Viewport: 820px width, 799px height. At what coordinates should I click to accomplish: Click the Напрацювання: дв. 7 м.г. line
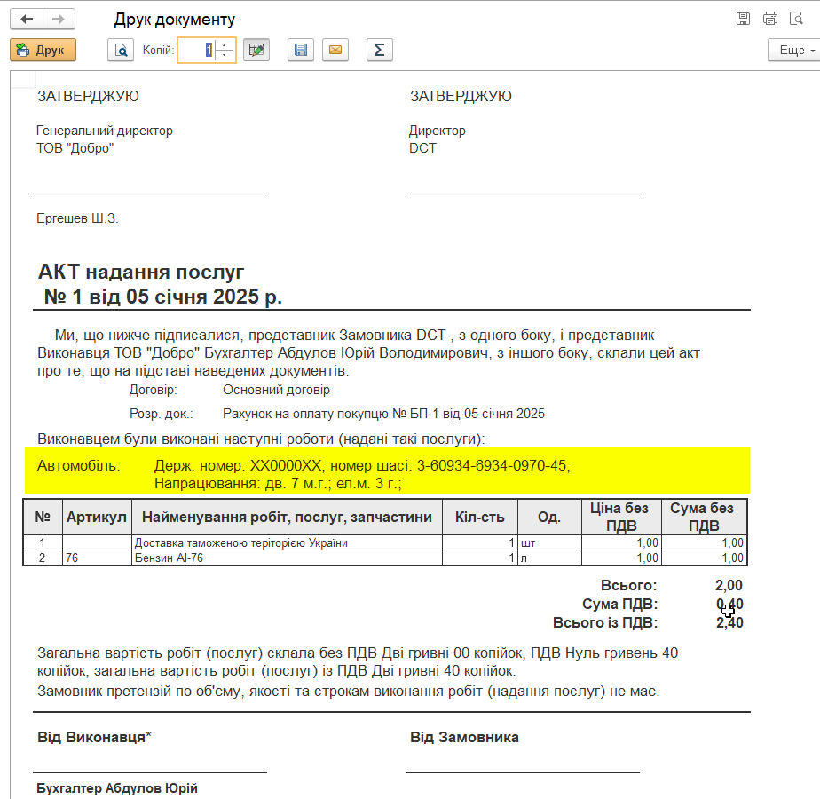[x=278, y=484]
